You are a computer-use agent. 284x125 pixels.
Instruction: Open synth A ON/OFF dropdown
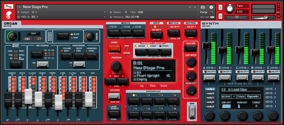(210, 72)
